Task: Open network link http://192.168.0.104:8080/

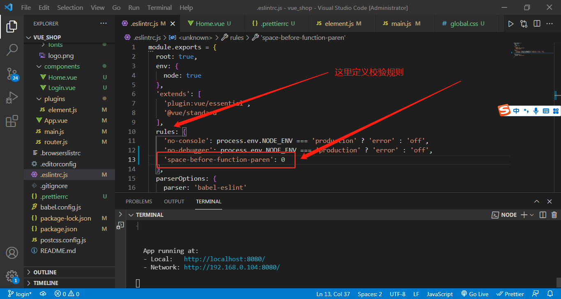Action: click(232, 267)
